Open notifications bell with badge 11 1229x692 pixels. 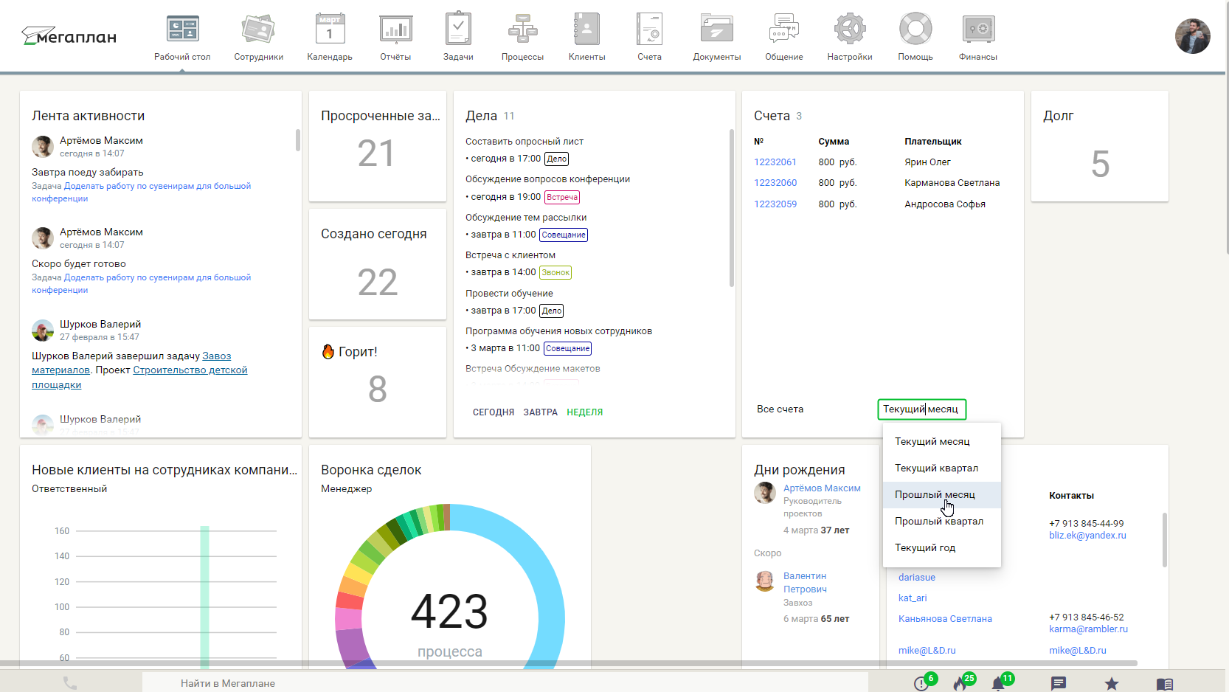pos(998,683)
